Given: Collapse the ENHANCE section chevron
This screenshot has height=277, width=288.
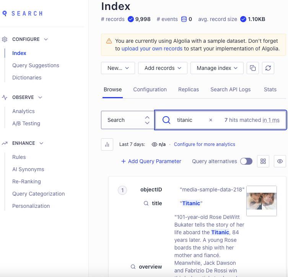Looking at the screenshot, I should pyautogui.click(x=41, y=143).
